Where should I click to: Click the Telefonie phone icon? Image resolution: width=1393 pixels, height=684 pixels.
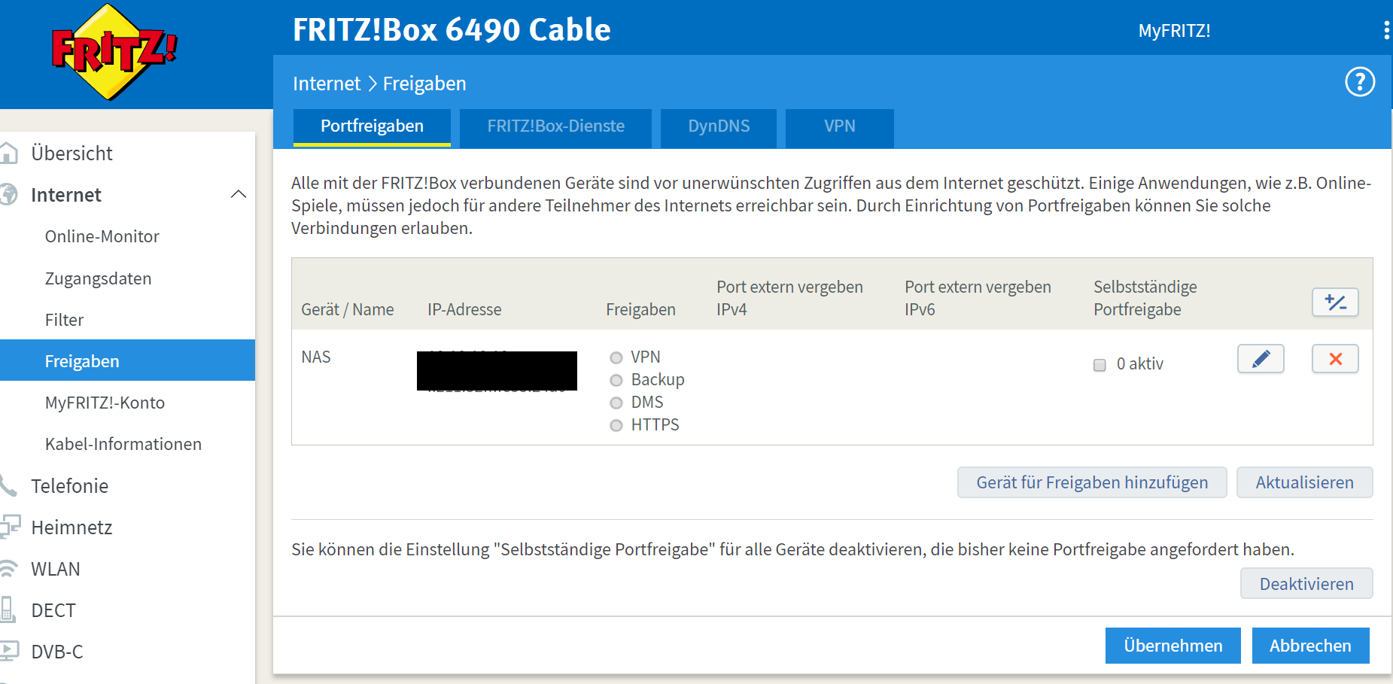click(9, 486)
